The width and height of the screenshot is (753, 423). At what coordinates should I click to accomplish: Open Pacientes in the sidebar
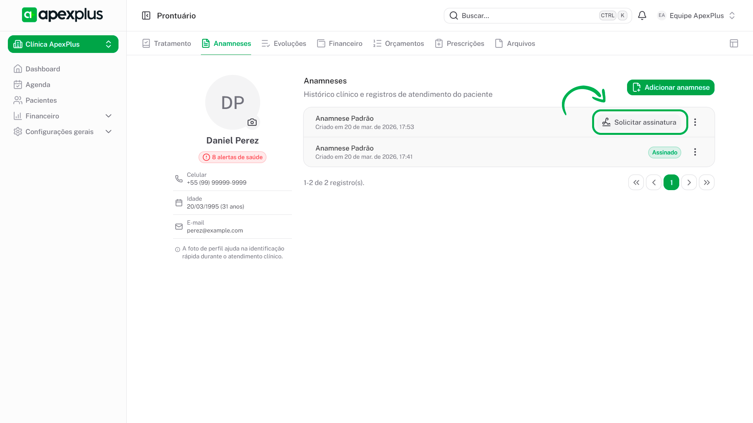click(41, 100)
